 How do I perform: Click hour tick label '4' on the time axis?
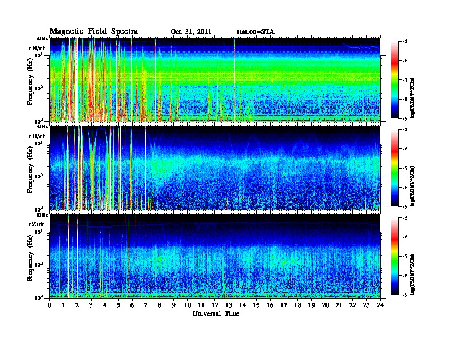point(105,305)
